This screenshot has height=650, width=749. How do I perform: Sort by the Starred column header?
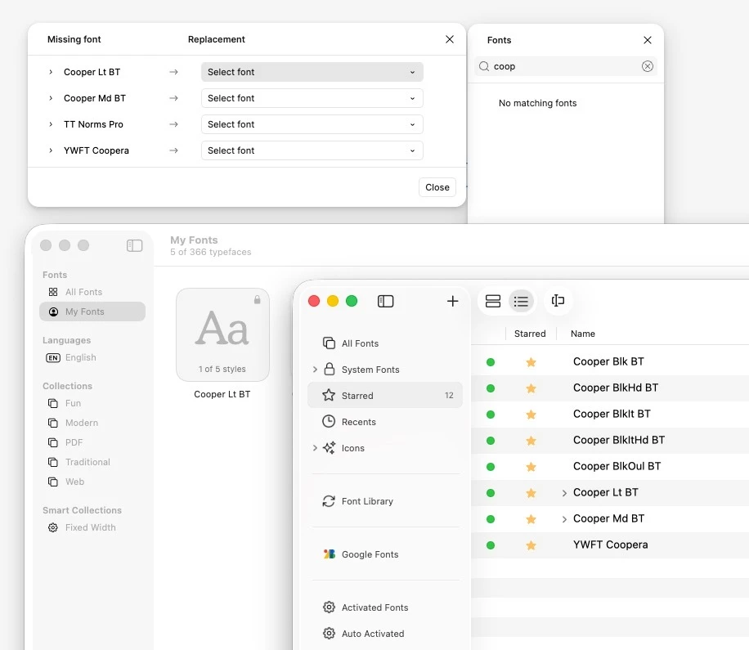530,334
